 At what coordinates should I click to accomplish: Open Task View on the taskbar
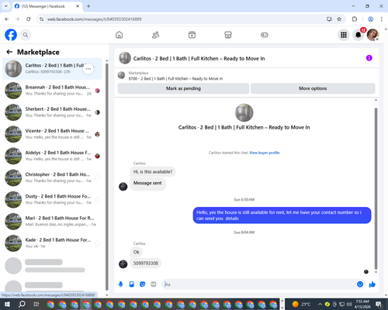click(36, 305)
